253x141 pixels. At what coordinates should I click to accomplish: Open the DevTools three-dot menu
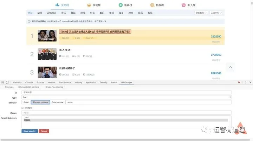246,82
